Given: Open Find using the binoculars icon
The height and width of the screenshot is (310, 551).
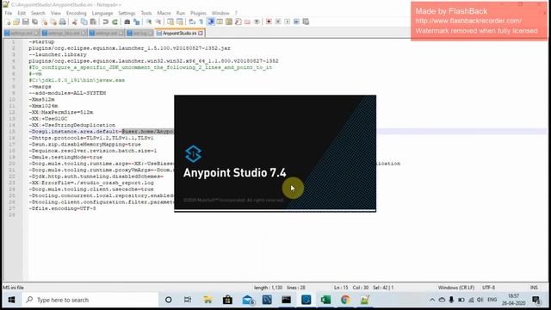Looking at the screenshot, I should (x=127, y=22).
